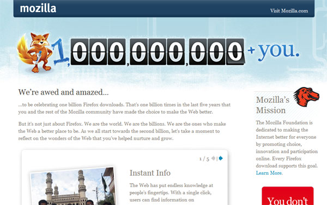Click the red Mozilla dinosaur head logo
Viewport: 327px width, 205px height.
tap(306, 97)
